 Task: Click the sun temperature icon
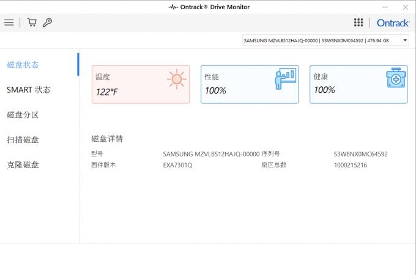coord(177,79)
